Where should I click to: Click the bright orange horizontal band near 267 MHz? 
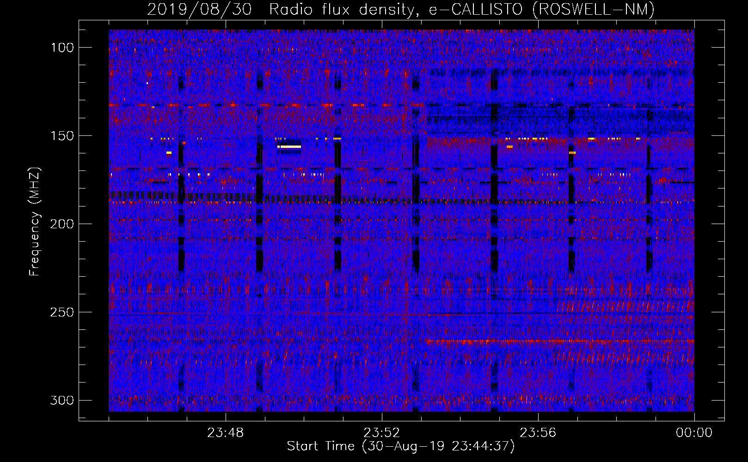560,342
